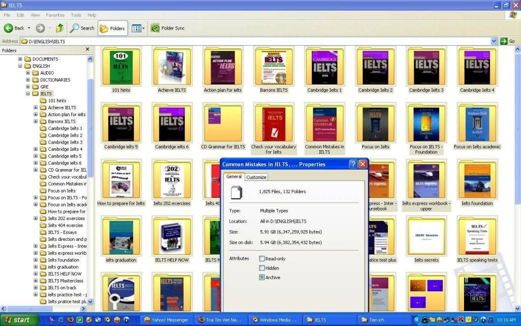Click the address bar path field
The width and height of the screenshot is (521, 326).
(255, 41)
